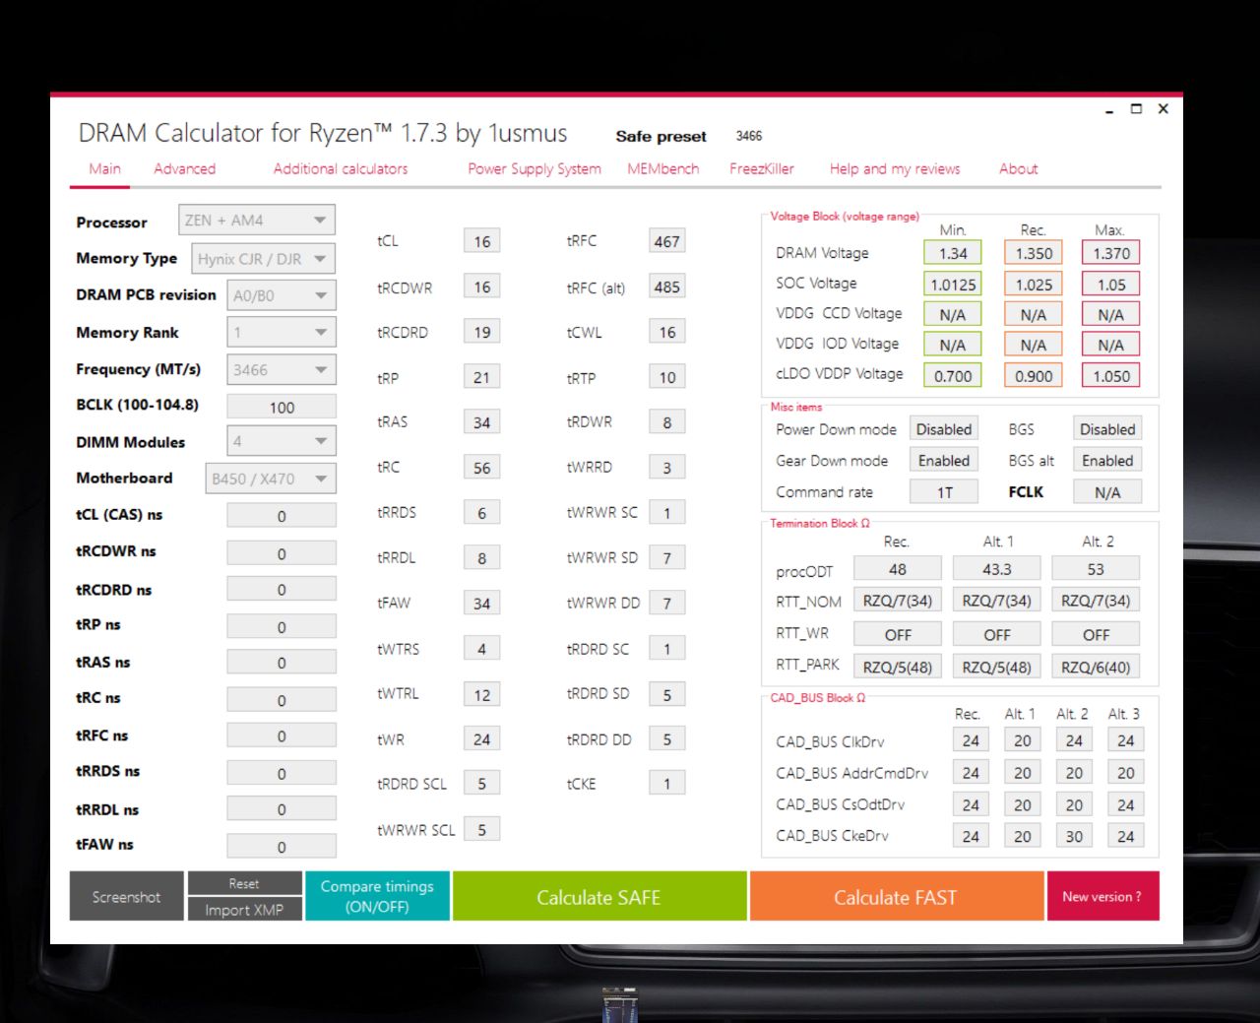Click the BGS alt Enabled value

[x=1107, y=460]
